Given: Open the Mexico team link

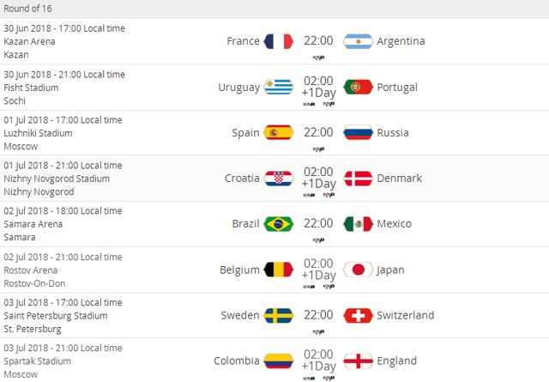Looking at the screenshot, I should tap(394, 224).
